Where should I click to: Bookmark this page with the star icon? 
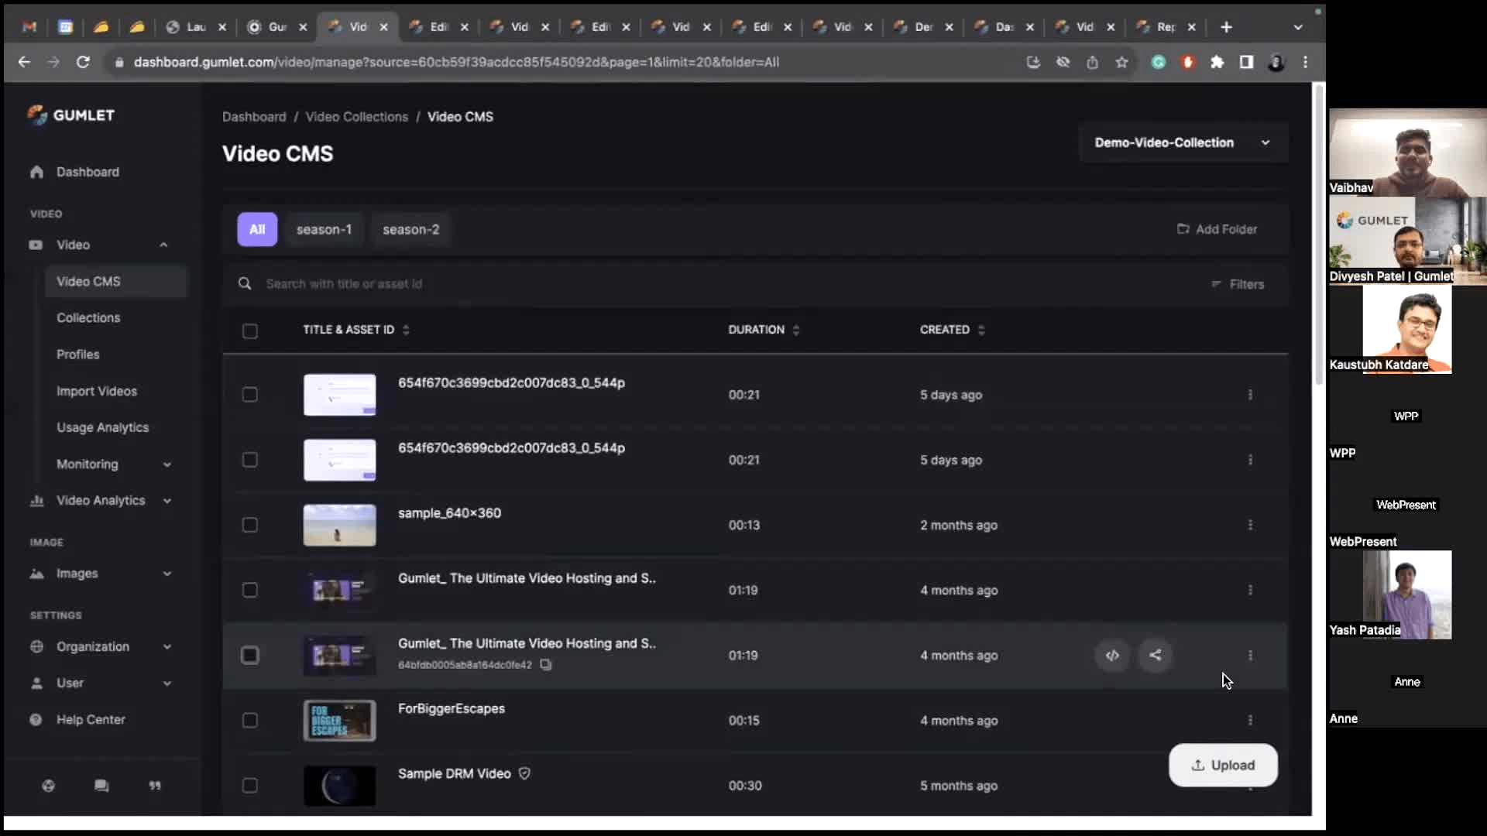(1121, 62)
